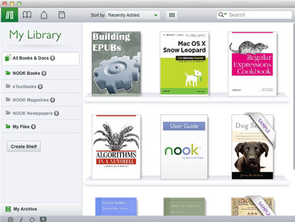Open settings gear in bottom bar
Viewport: 295px width, 222px height.
pos(11,219)
